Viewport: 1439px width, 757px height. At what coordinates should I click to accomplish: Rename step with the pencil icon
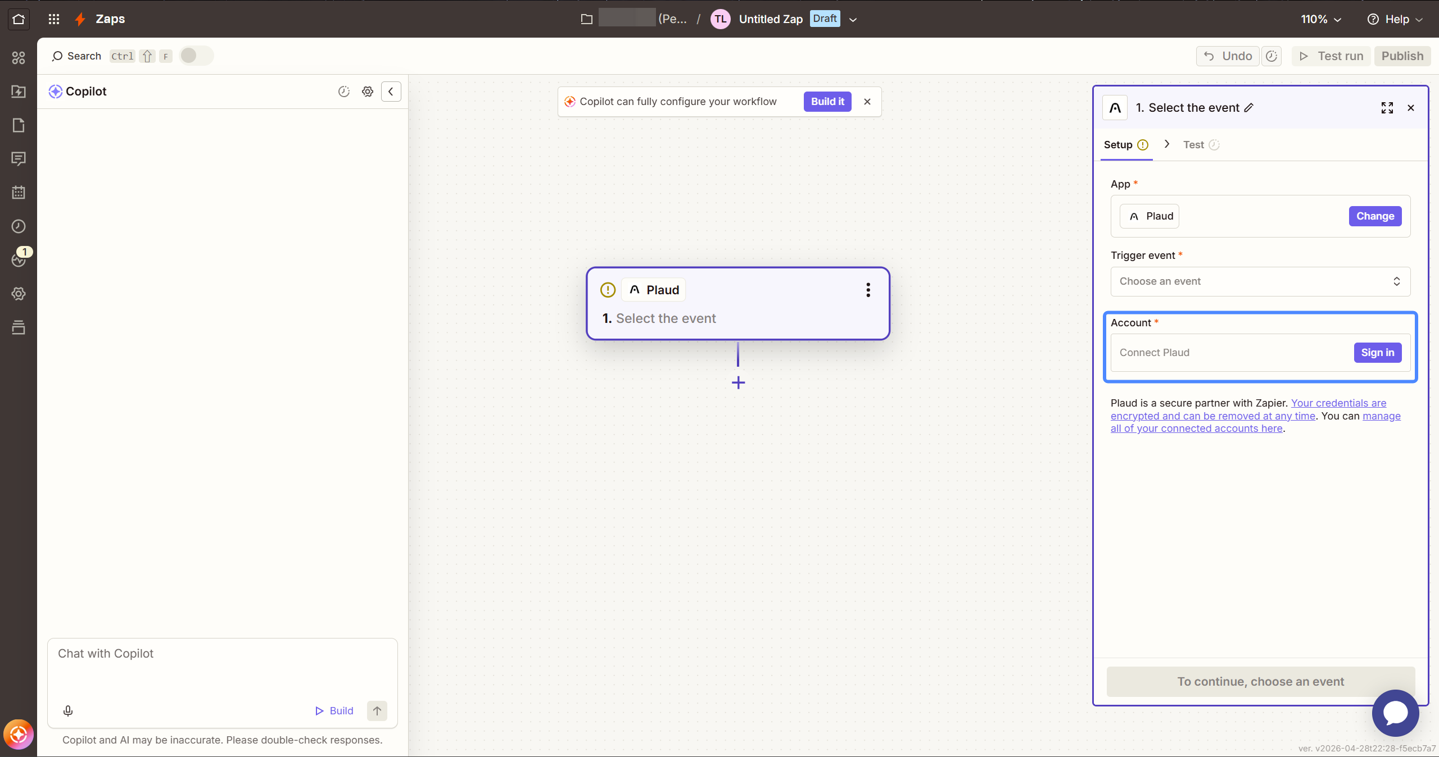click(x=1248, y=108)
